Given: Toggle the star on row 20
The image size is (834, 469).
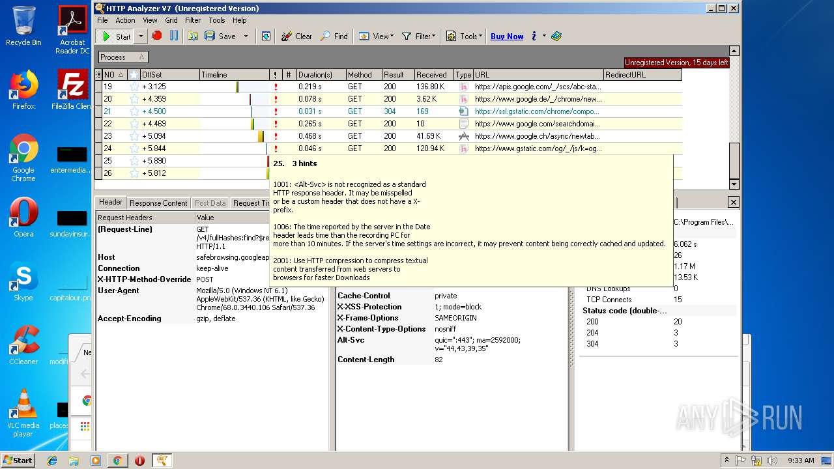Looking at the screenshot, I should point(134,99).
